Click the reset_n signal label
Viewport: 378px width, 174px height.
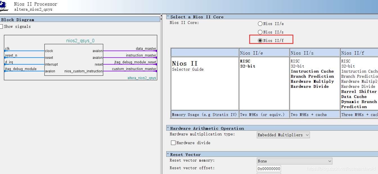click(11, 55)
